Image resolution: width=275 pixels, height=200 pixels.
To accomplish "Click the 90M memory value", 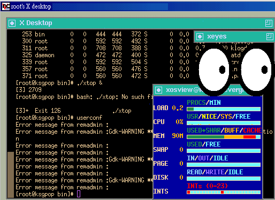I will click(178, 136).
